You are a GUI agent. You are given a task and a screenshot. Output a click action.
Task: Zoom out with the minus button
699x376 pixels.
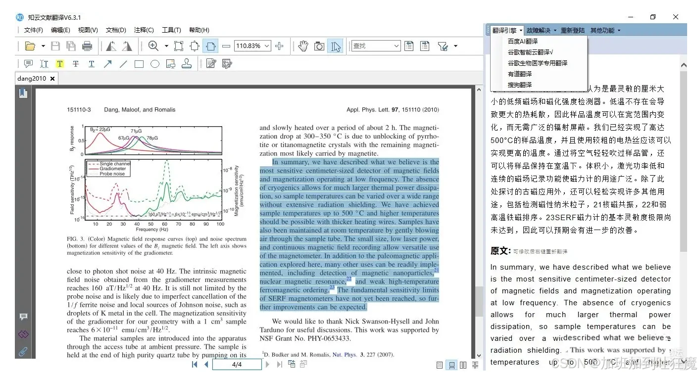pyautogui.click(x=226, y=46)
